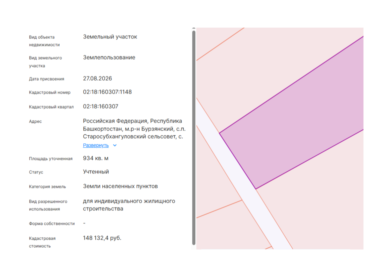Expand address using chevron beside Развернуть
Viewport: 388px width, 274px height.
coord(115,145)
